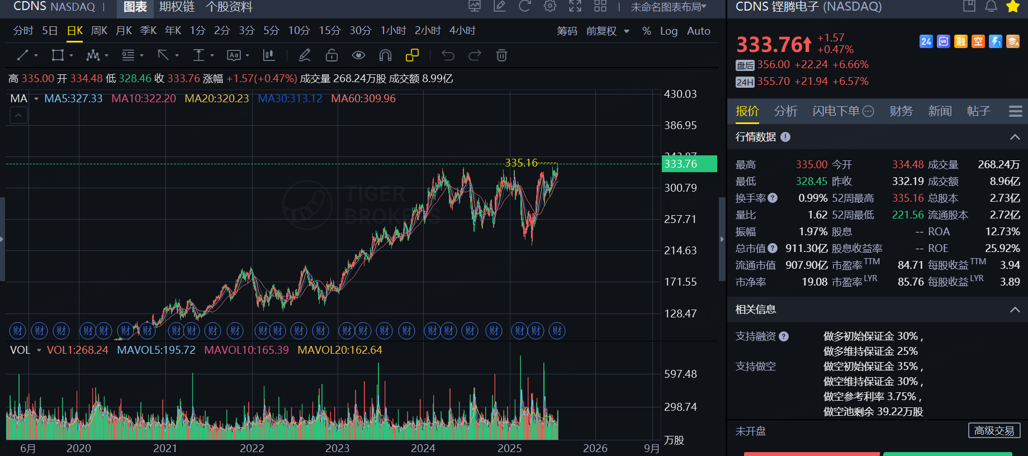The width and height of the screenshot is (1028, 456).
Task: Click the chart screen icon in top bar
Action: click(x=475, y=6)
